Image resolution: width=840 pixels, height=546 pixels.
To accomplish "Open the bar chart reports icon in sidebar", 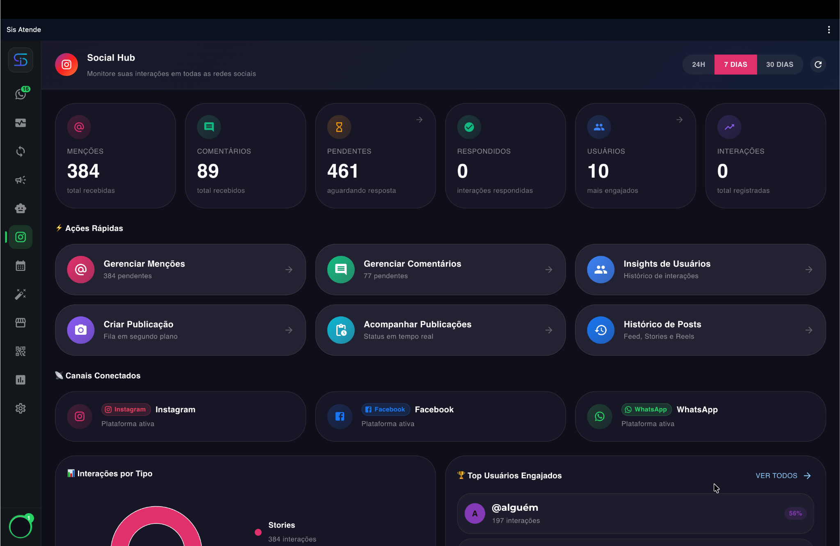I will click(21, 380).
